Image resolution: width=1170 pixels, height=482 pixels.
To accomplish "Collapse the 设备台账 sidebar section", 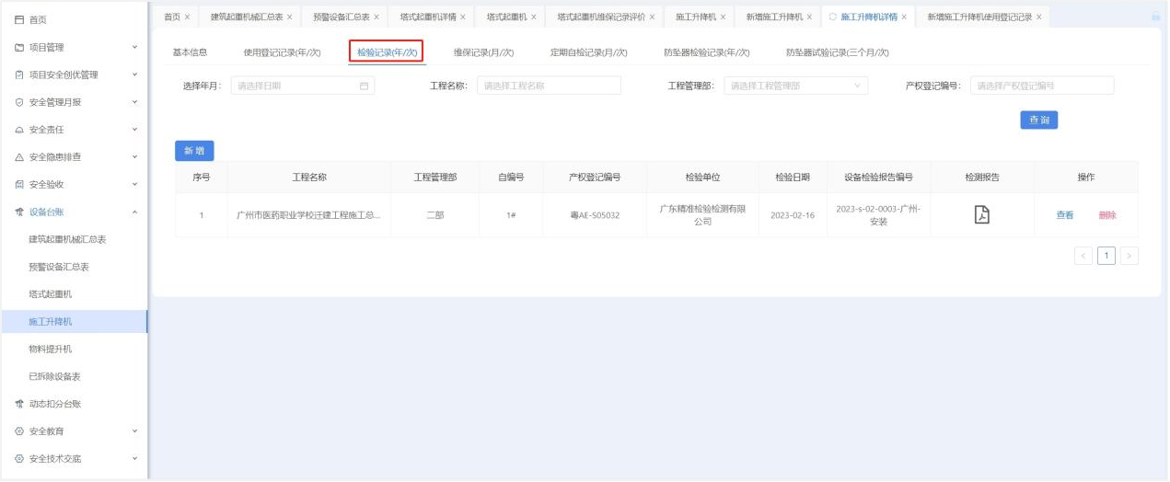I will point(134,212).
